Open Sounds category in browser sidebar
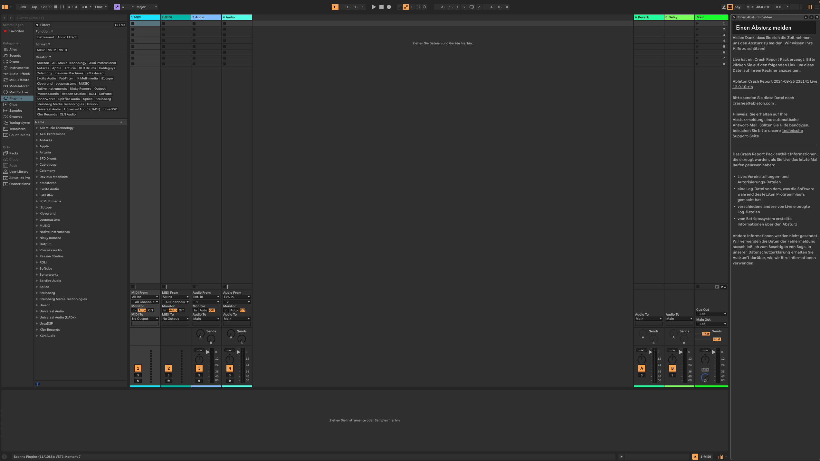 (x=15, y=55)
